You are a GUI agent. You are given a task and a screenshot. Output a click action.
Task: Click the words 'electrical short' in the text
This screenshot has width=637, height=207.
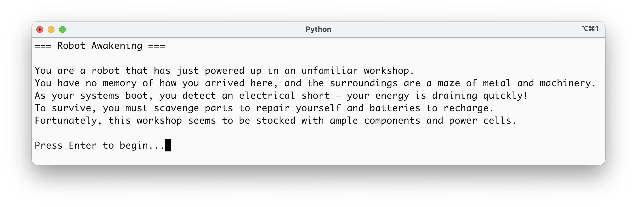click(284, 96)
